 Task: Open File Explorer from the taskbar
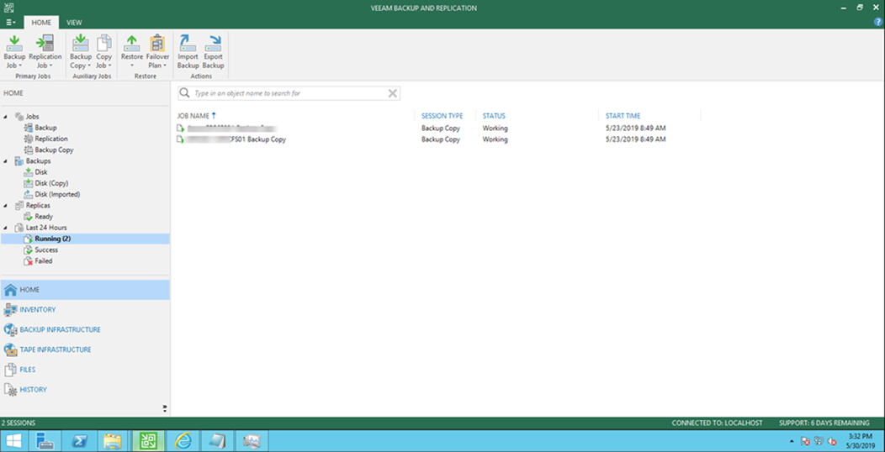pyautogui.click(x=113, y=441)
